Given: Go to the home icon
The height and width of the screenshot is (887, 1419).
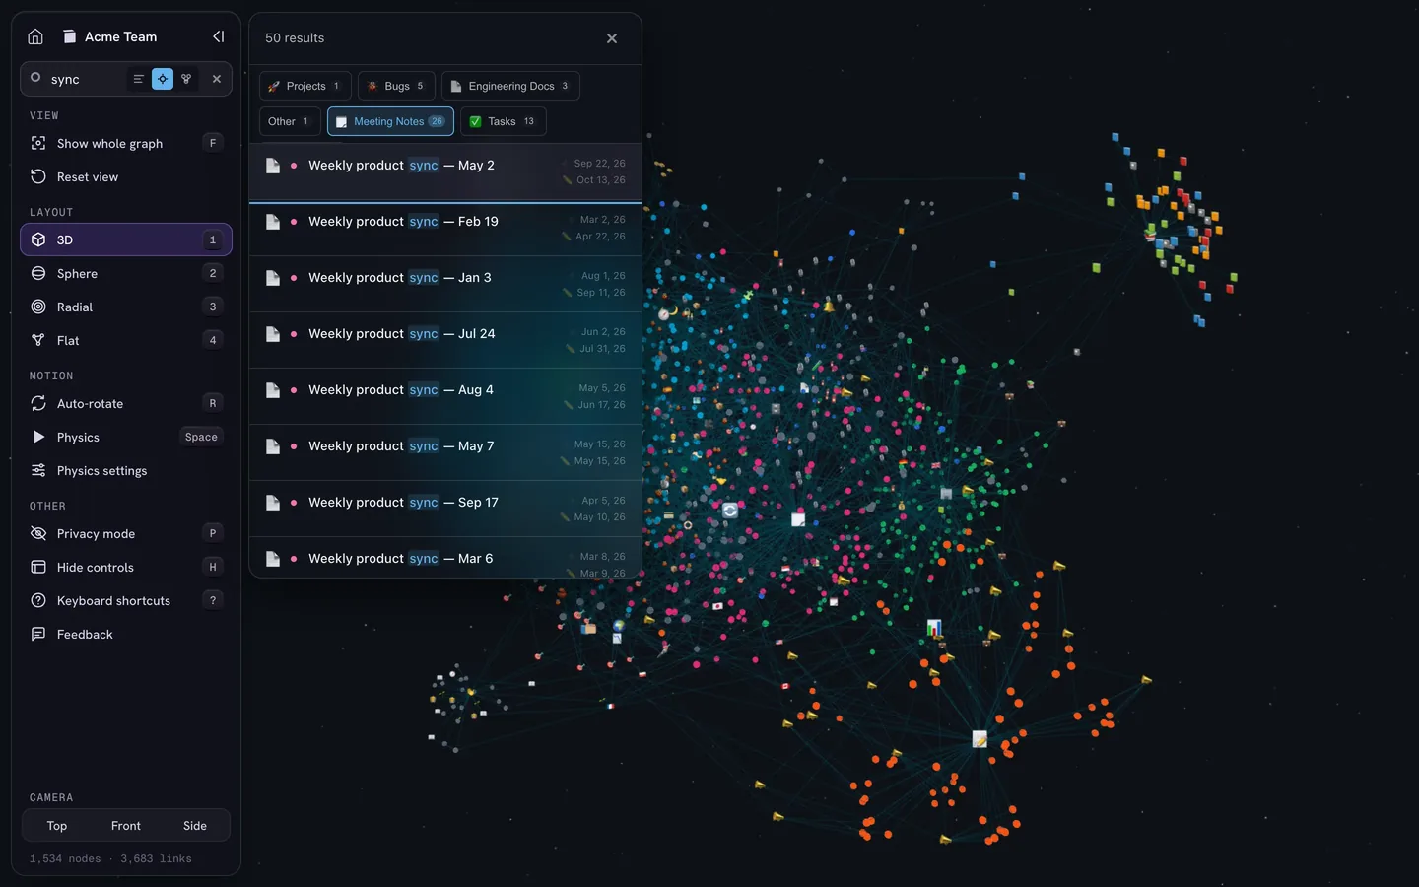Looking at the screenshot, I should pyautogui.click(x=35, y=36).
